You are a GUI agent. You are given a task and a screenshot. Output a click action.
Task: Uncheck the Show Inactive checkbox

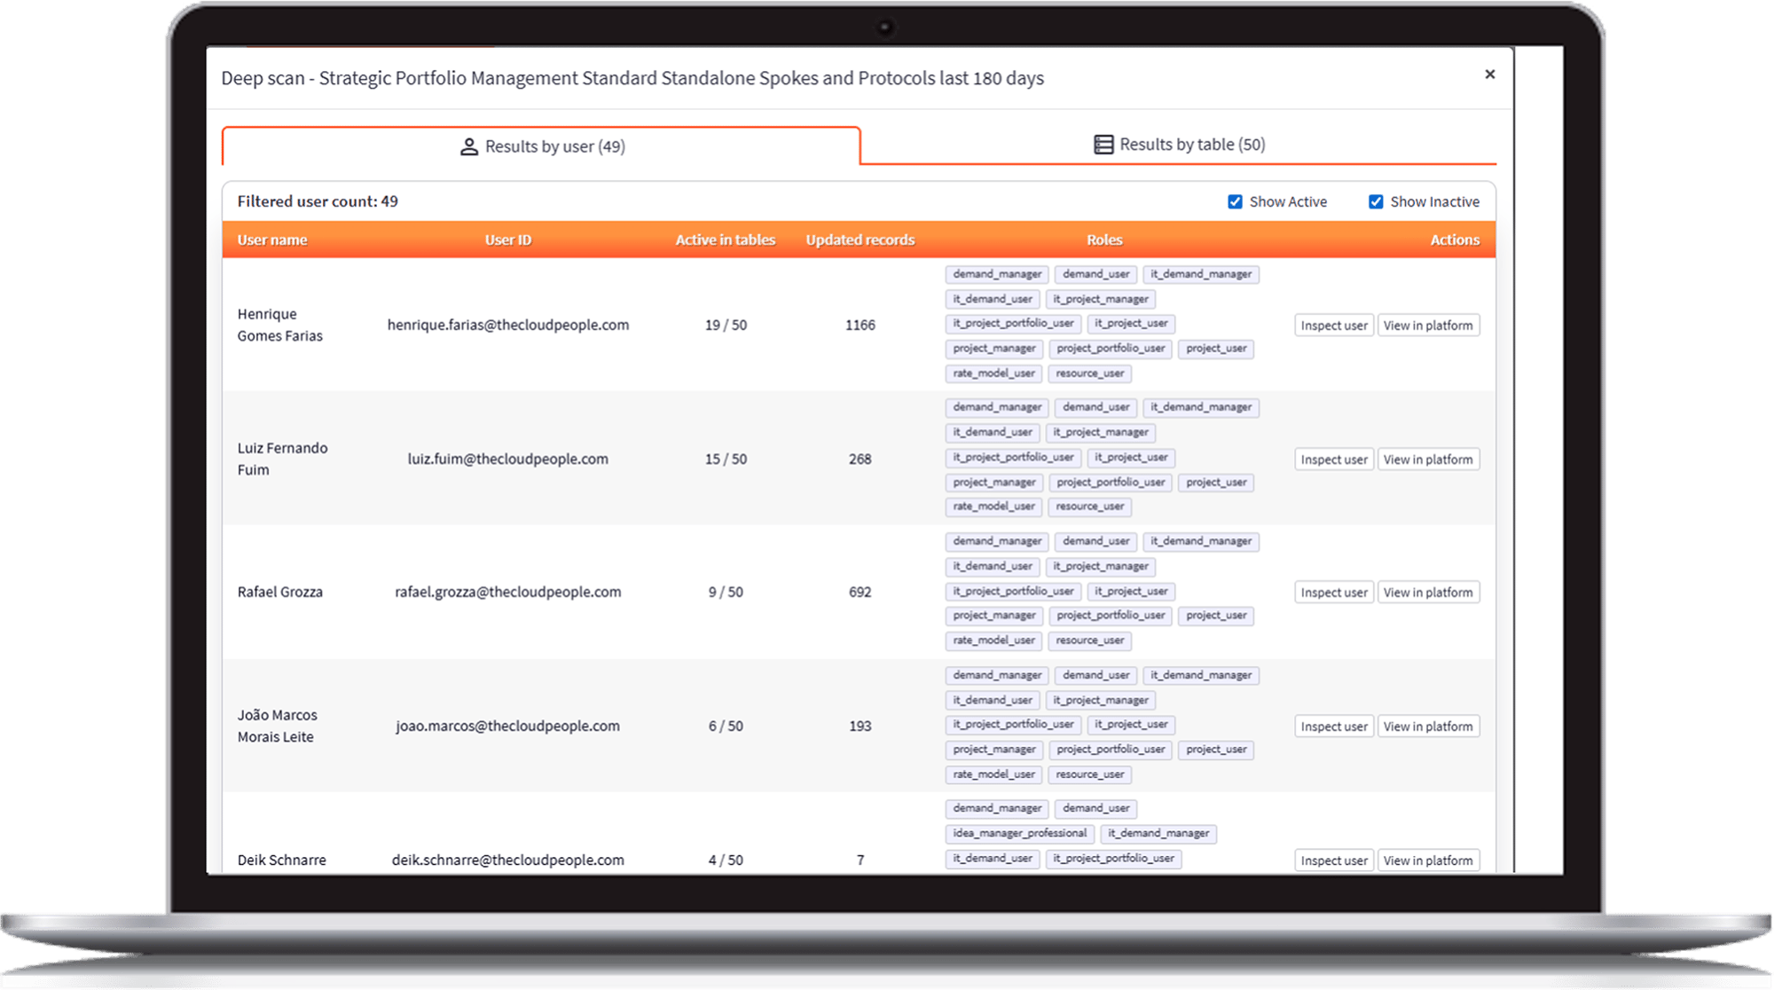(x=1376, y=202)
